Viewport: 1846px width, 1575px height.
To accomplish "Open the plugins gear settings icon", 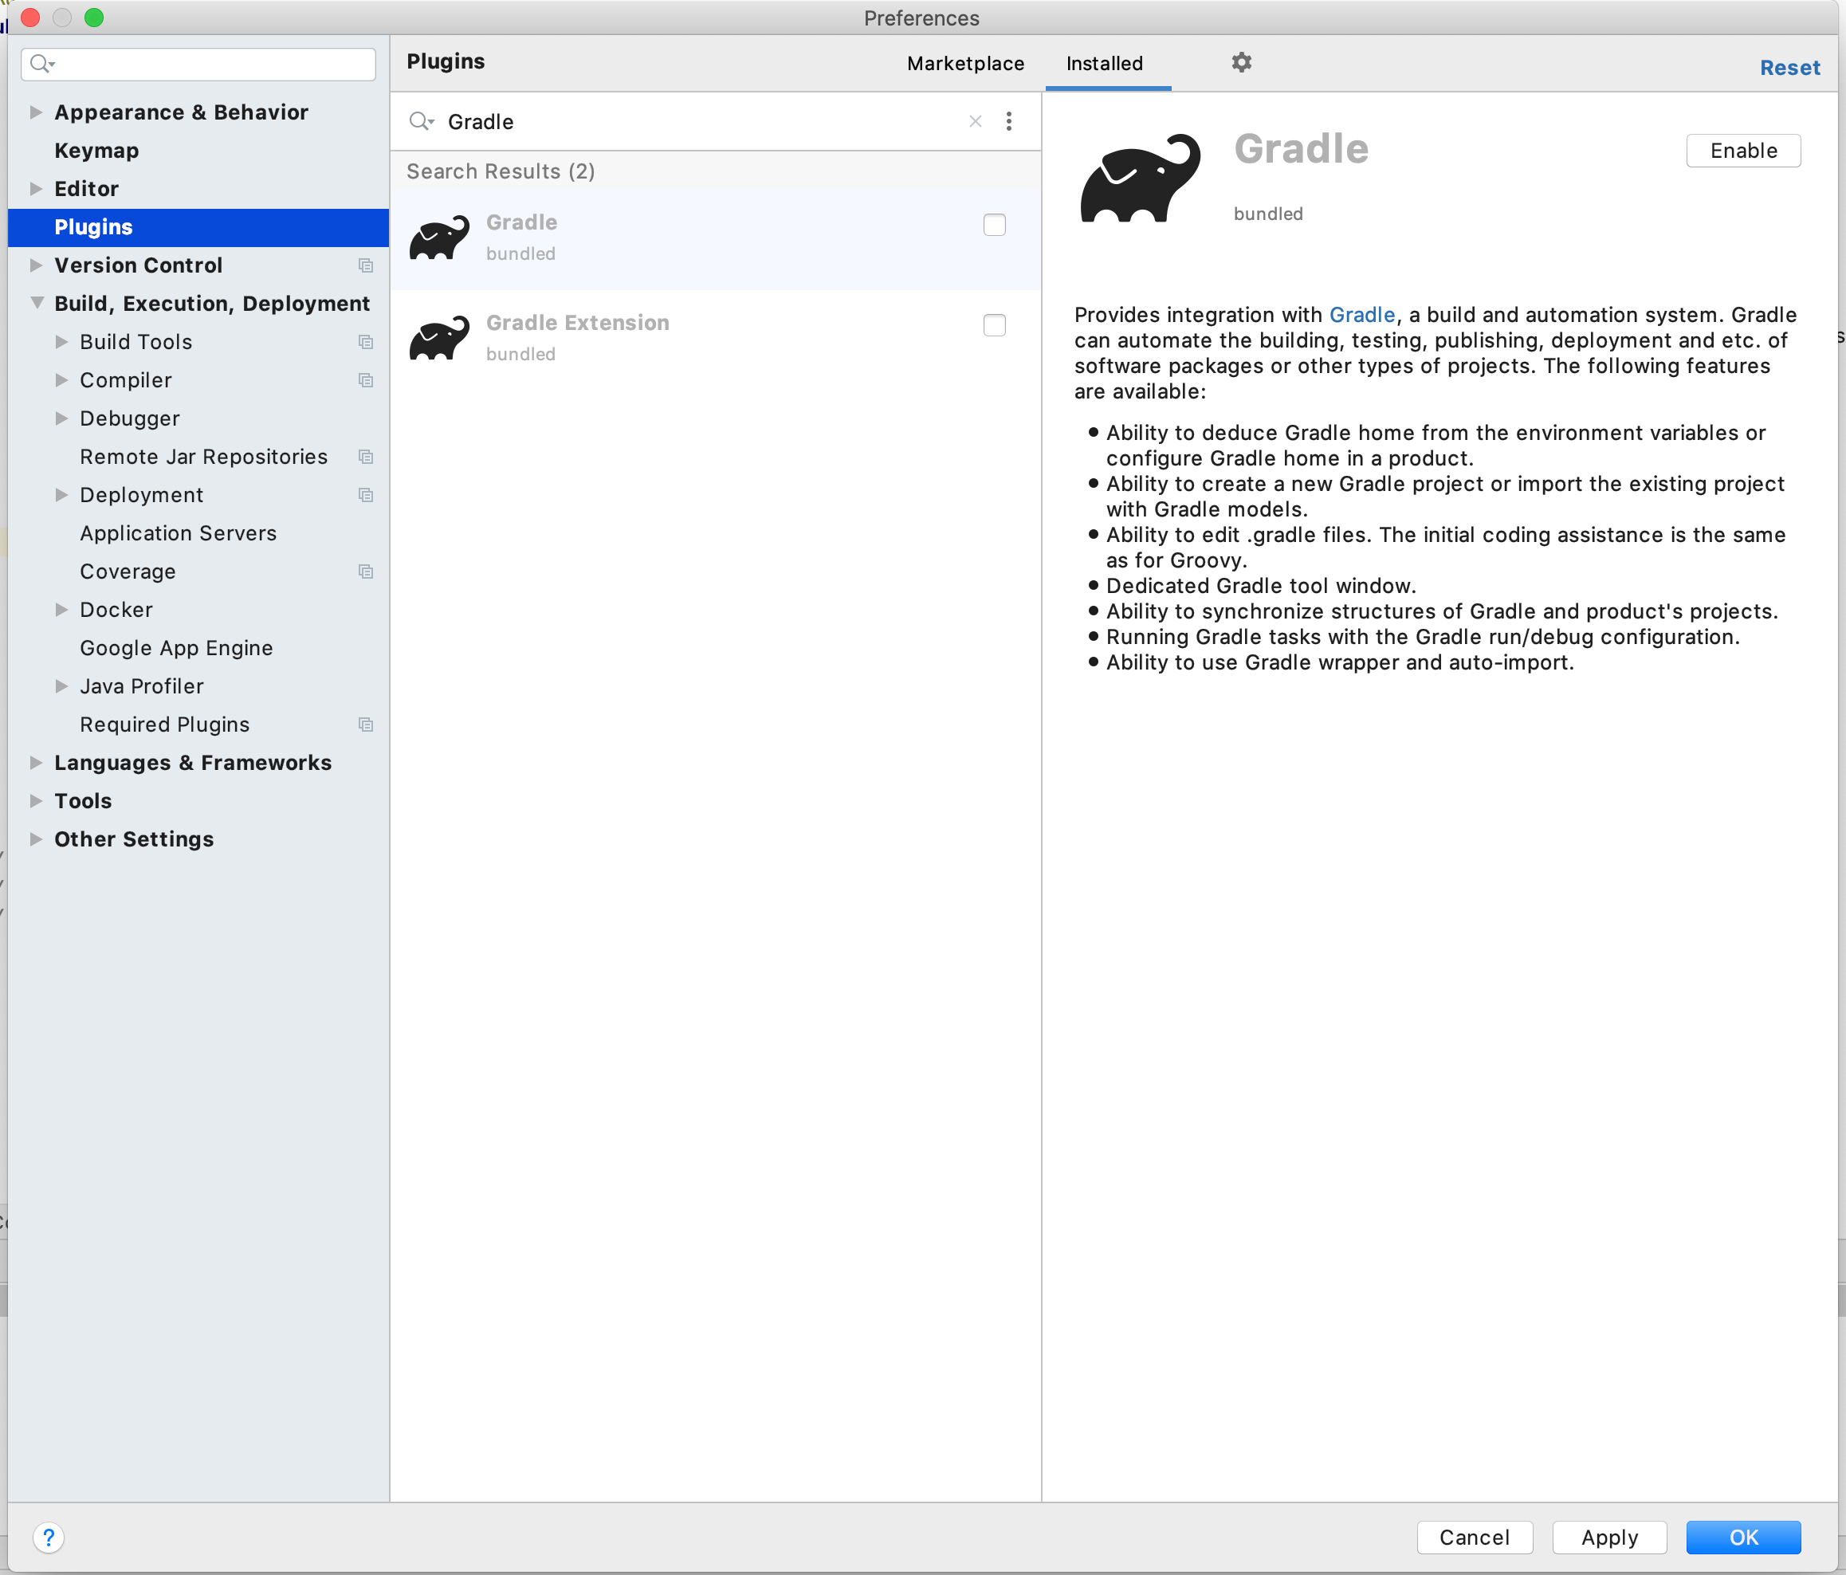I will [x=1241, y=62].
